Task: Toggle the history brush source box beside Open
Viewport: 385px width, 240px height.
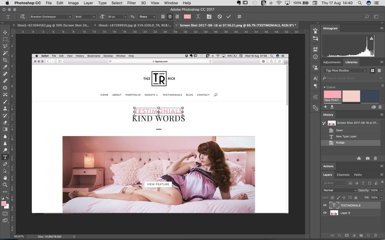Action: click(x=324, y=130)
